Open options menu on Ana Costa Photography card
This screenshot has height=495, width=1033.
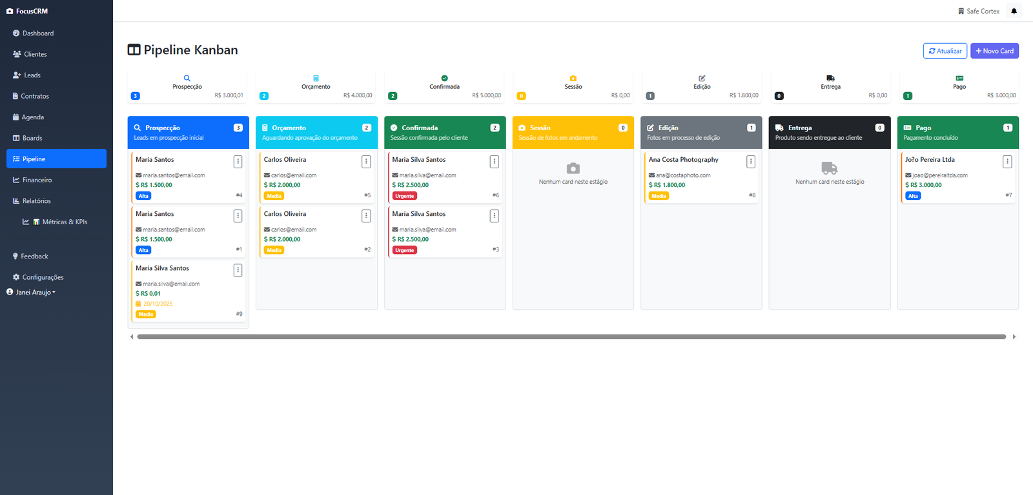[750, 162]
